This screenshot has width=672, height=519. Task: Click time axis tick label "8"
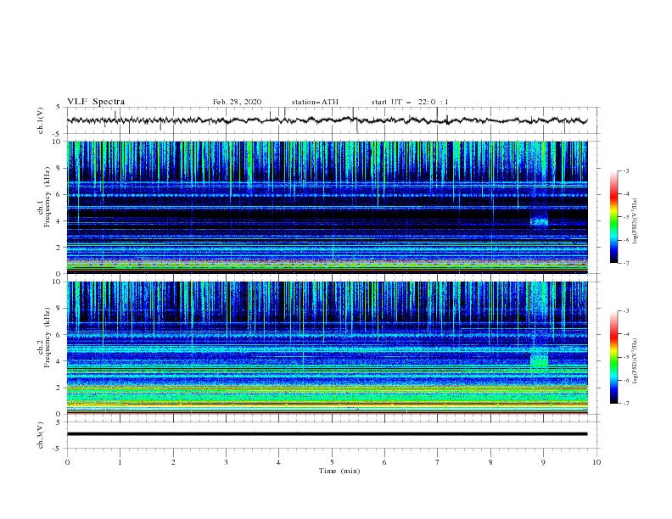pos(490,462)
